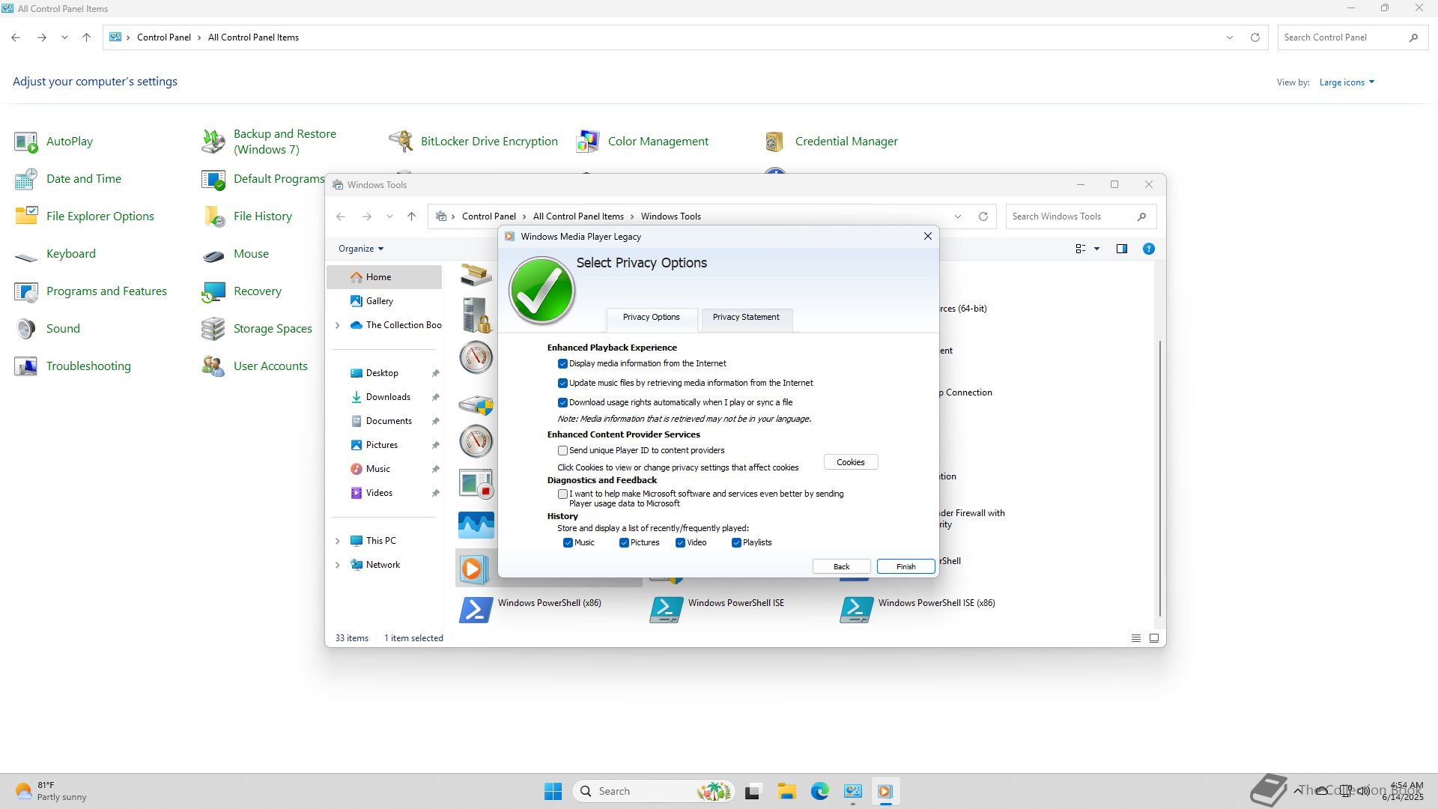Uncheck the Pictures history checkbox
The image size is (1438, 809).
(624, 543)
